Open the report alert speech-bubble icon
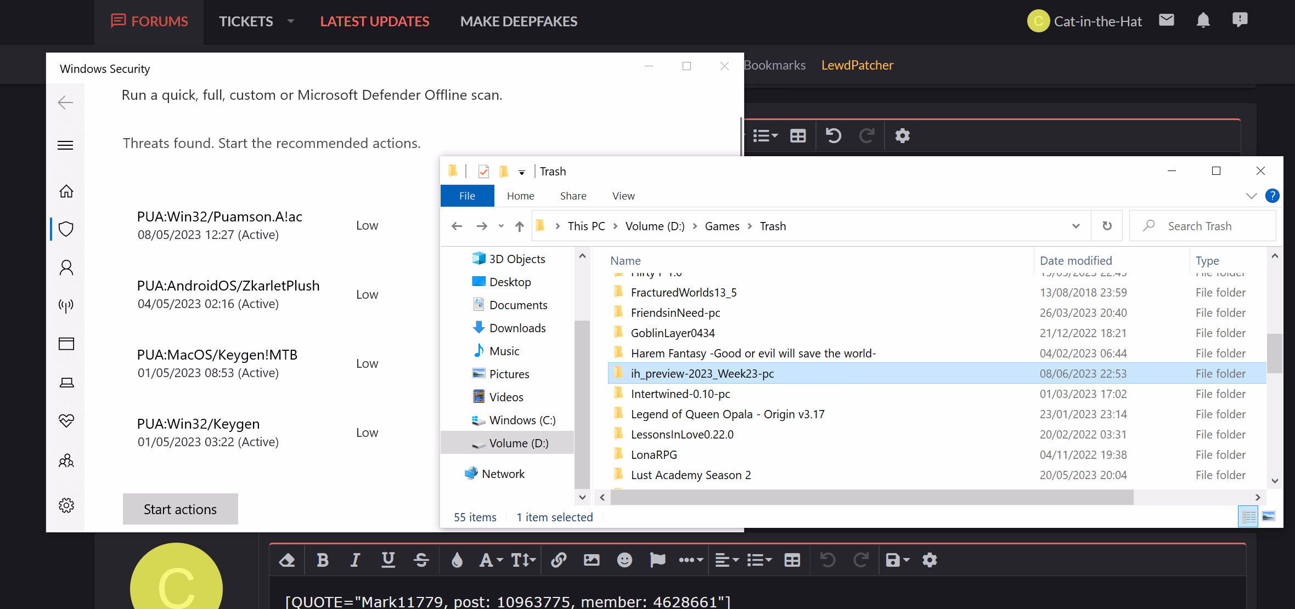The height and width of the screenshot is (609, 1295). tap(1240, 20)
